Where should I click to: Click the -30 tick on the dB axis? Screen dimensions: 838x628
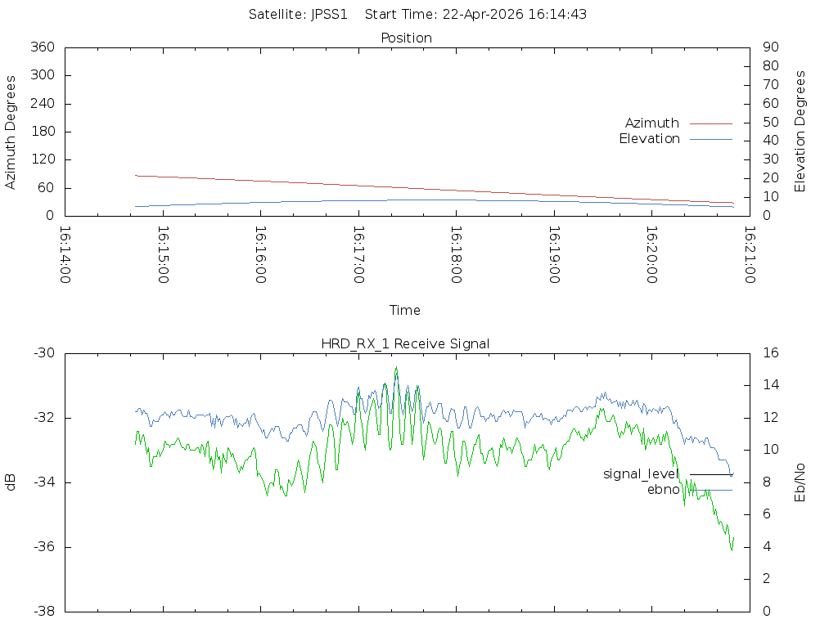click(x=43, y=353)
